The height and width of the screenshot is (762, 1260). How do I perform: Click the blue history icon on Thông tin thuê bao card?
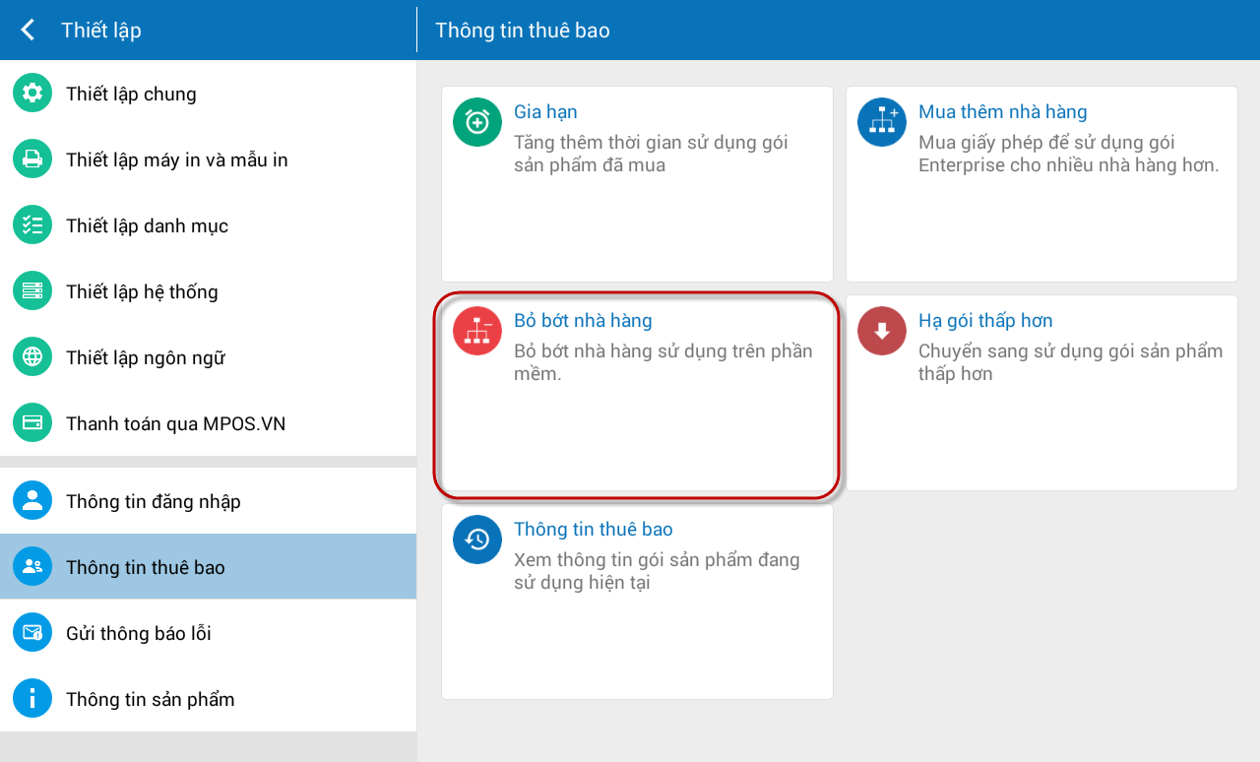tap(477, 540)
